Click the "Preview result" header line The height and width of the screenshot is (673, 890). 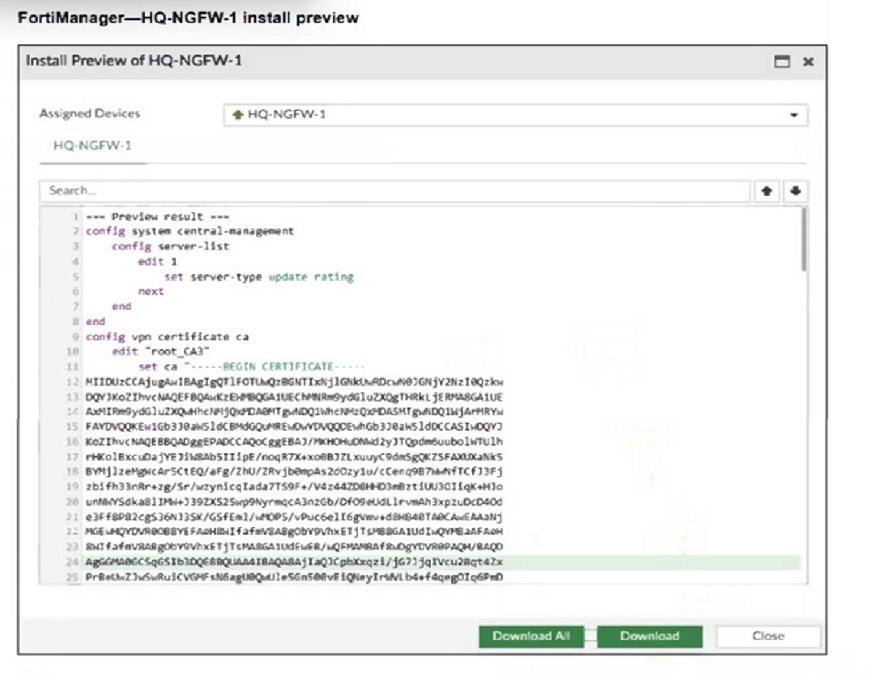tap(158, 217)
